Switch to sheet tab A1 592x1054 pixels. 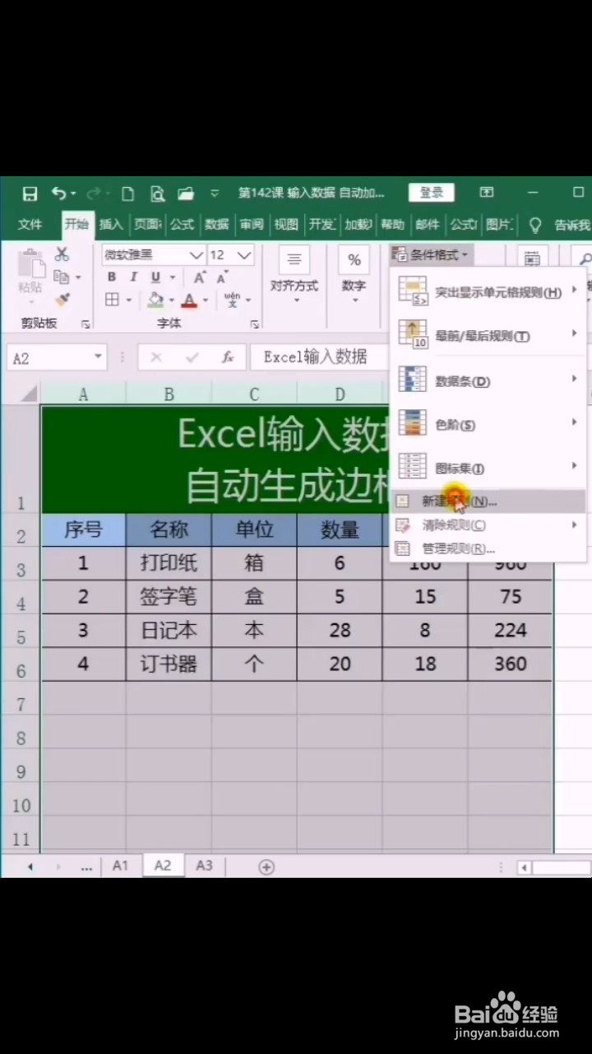click(x=121, y=865)
